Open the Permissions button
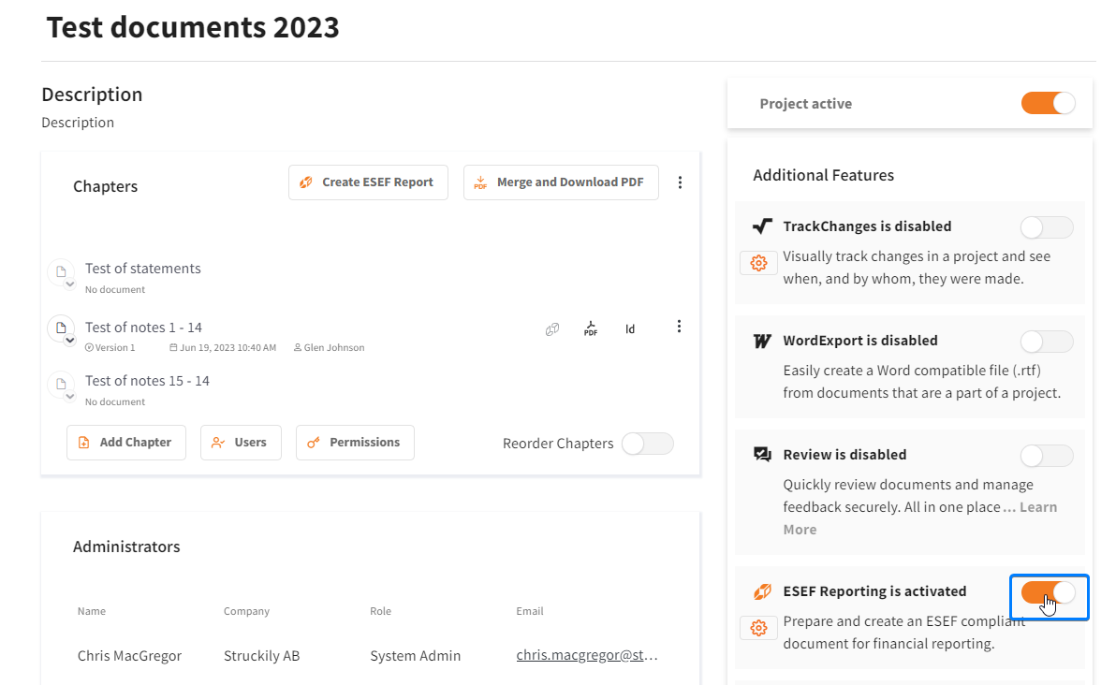 [x=355, y=442]
